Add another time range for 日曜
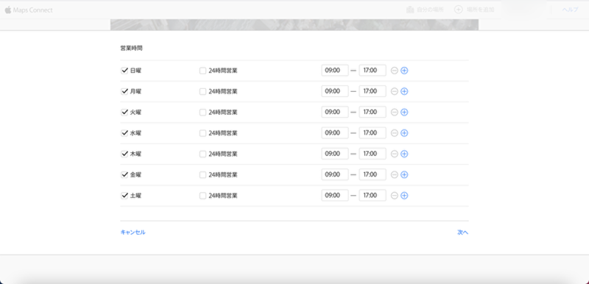Image resolution: width=589 pixels, height=284 pixels. coord(404,71)
